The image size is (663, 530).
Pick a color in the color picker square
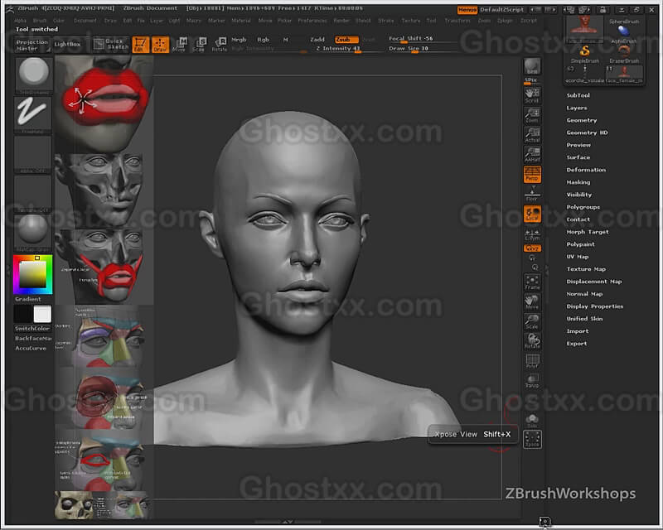tap(32, 275)
